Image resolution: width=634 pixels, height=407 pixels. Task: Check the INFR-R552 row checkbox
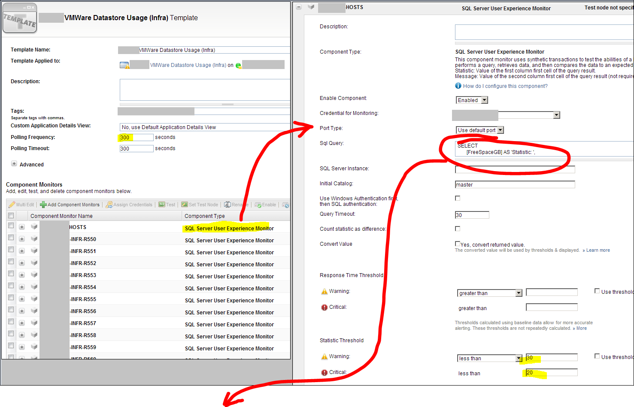point(11,262)
